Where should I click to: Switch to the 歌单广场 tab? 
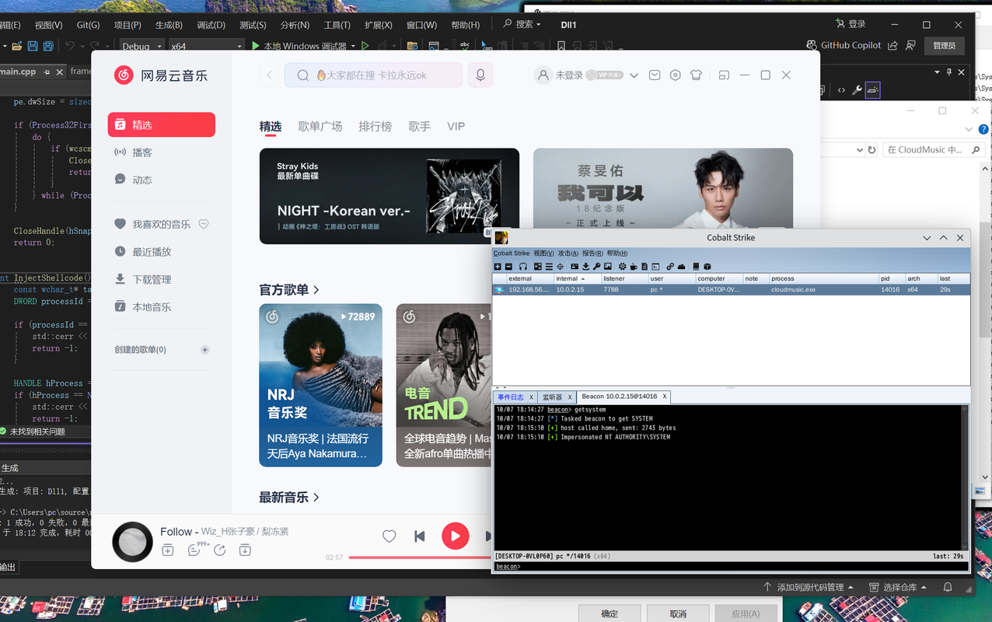pyautogui.click(x=320, y=126)
